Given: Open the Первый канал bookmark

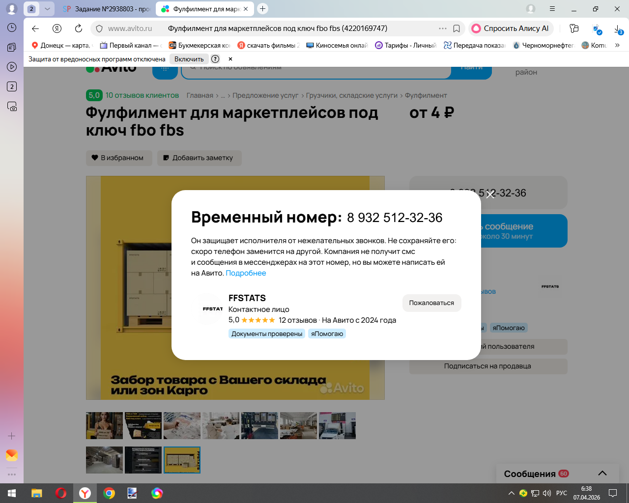Looking at the screenshot, I should click(131, 45).
